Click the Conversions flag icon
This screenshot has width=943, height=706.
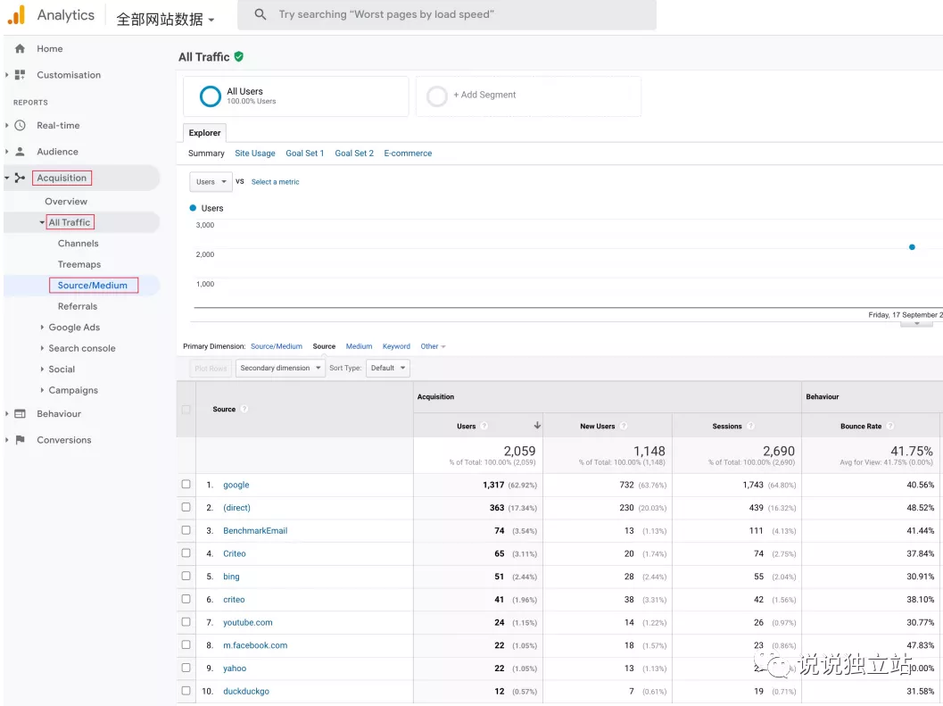(20, 440)
